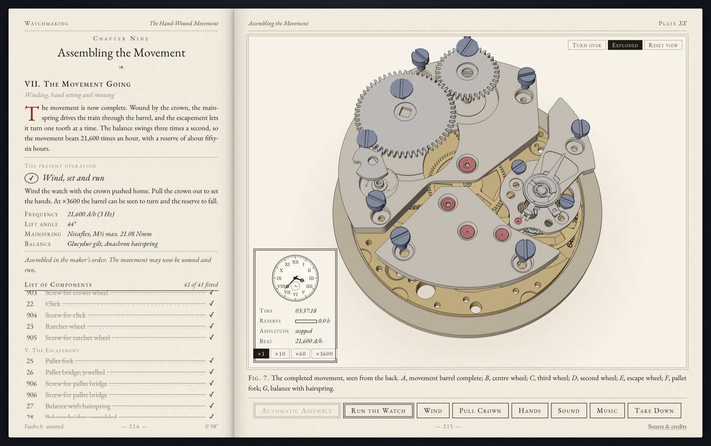Screen dimensions: 711x446
Task: Set speed to ×60
Action: click(x=301, y=354)
